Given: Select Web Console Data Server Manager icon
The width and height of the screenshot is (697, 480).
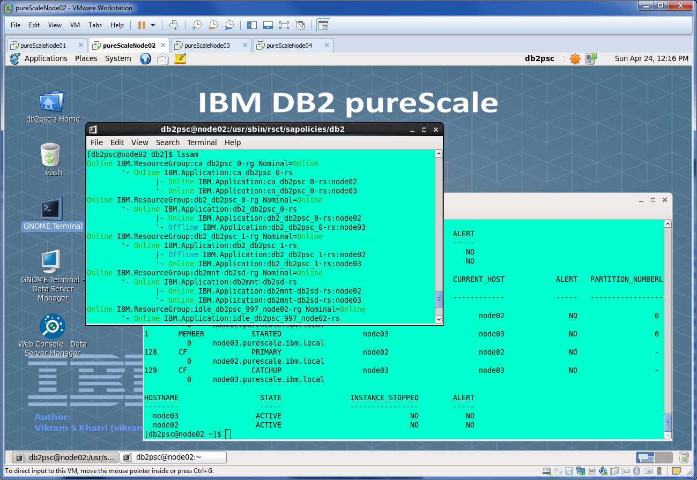Looking at the screenshot, I should pos(53,335).
